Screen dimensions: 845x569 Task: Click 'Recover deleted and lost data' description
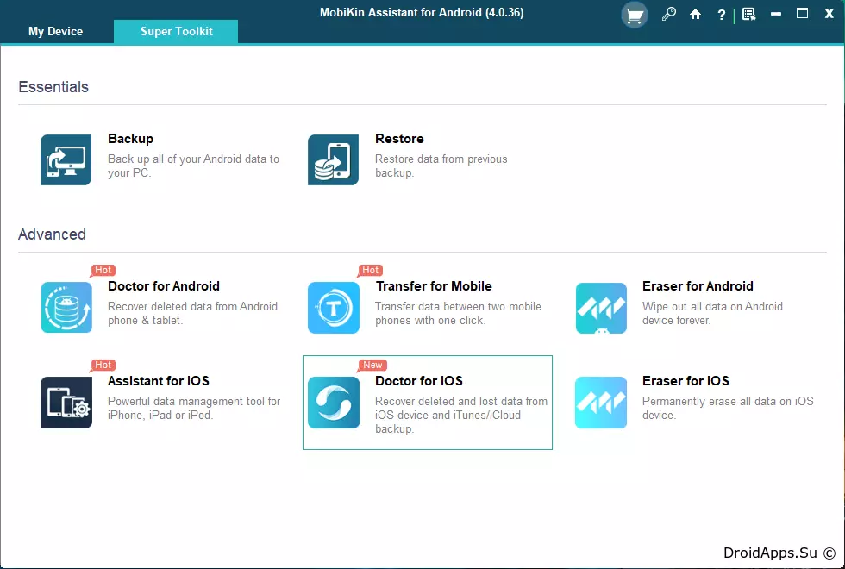click(461, 415)
